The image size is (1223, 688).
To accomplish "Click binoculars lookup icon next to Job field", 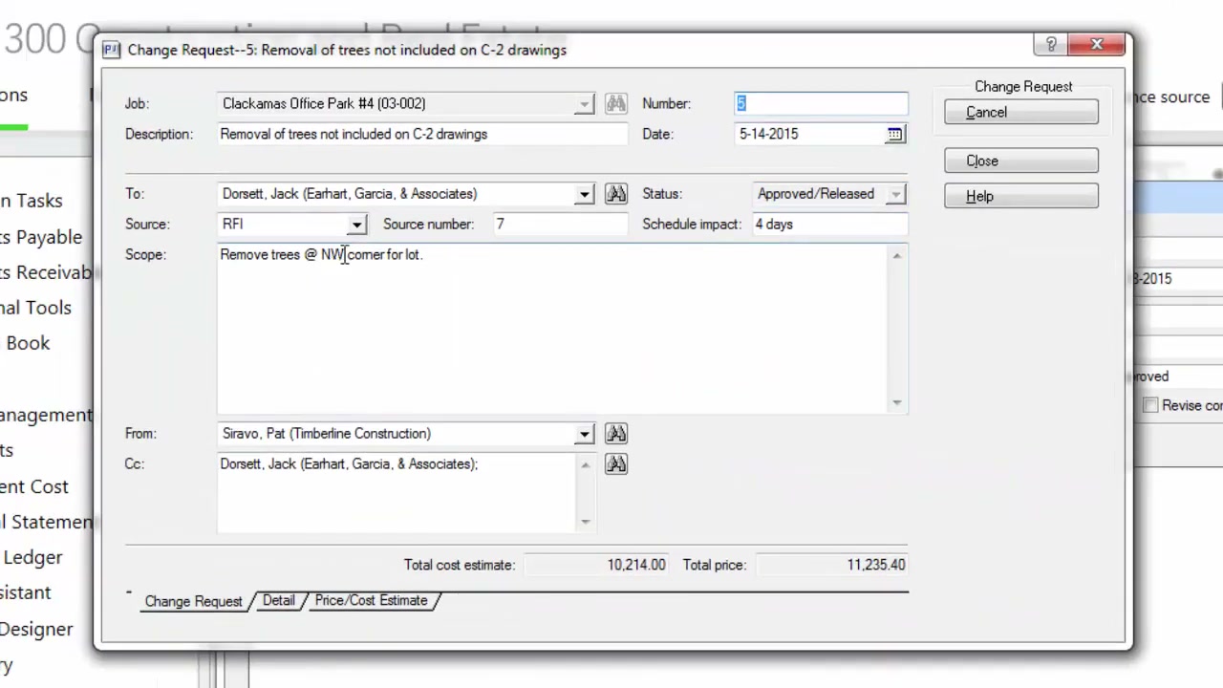I will (x=615, y=103).
